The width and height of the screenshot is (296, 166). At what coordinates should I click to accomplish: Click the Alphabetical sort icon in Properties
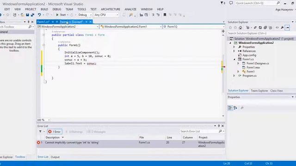[235, 108]
